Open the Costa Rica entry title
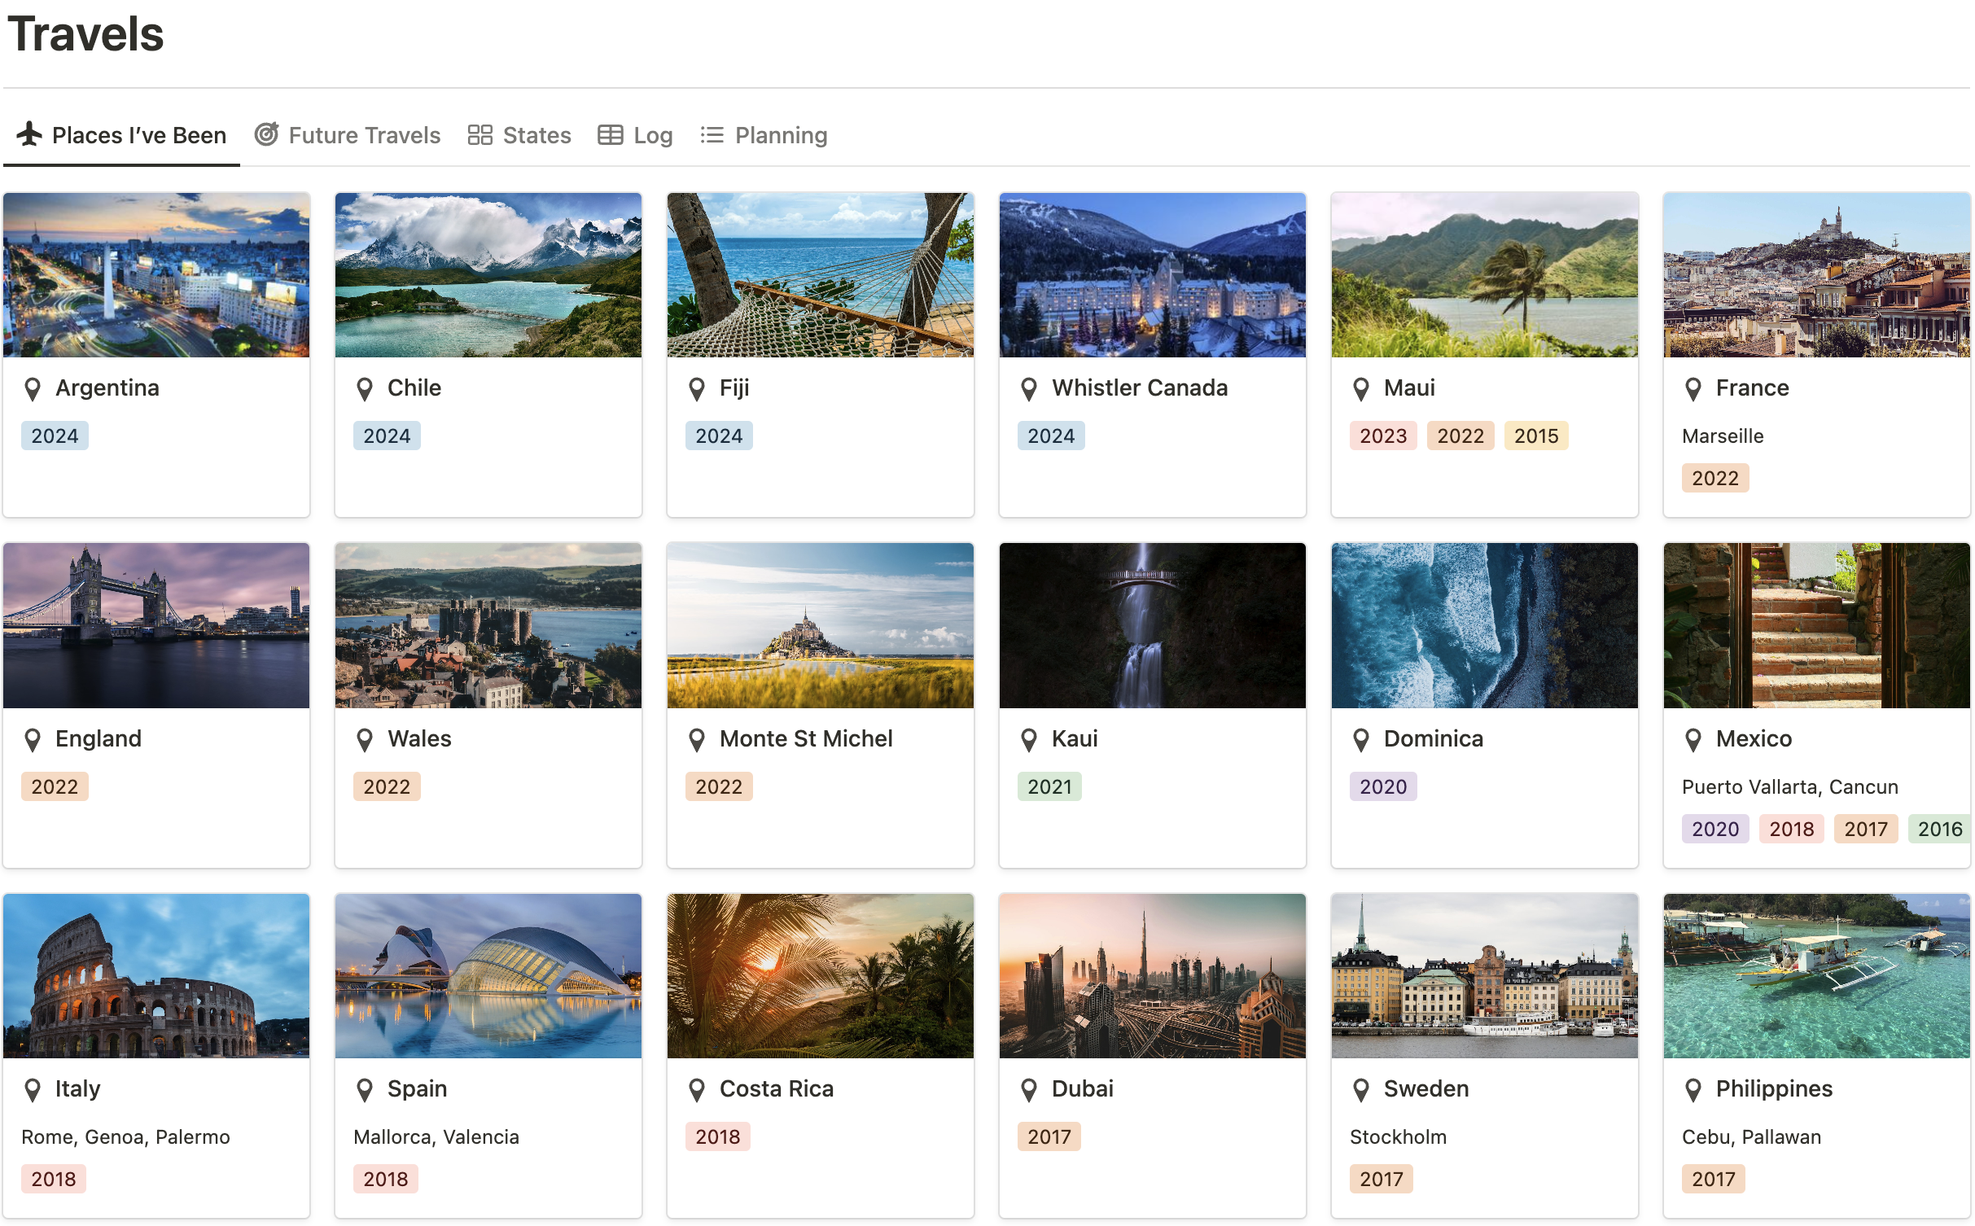Image resolution: width=1975 pixels, height=1226 pixels. click(776, 1089)
